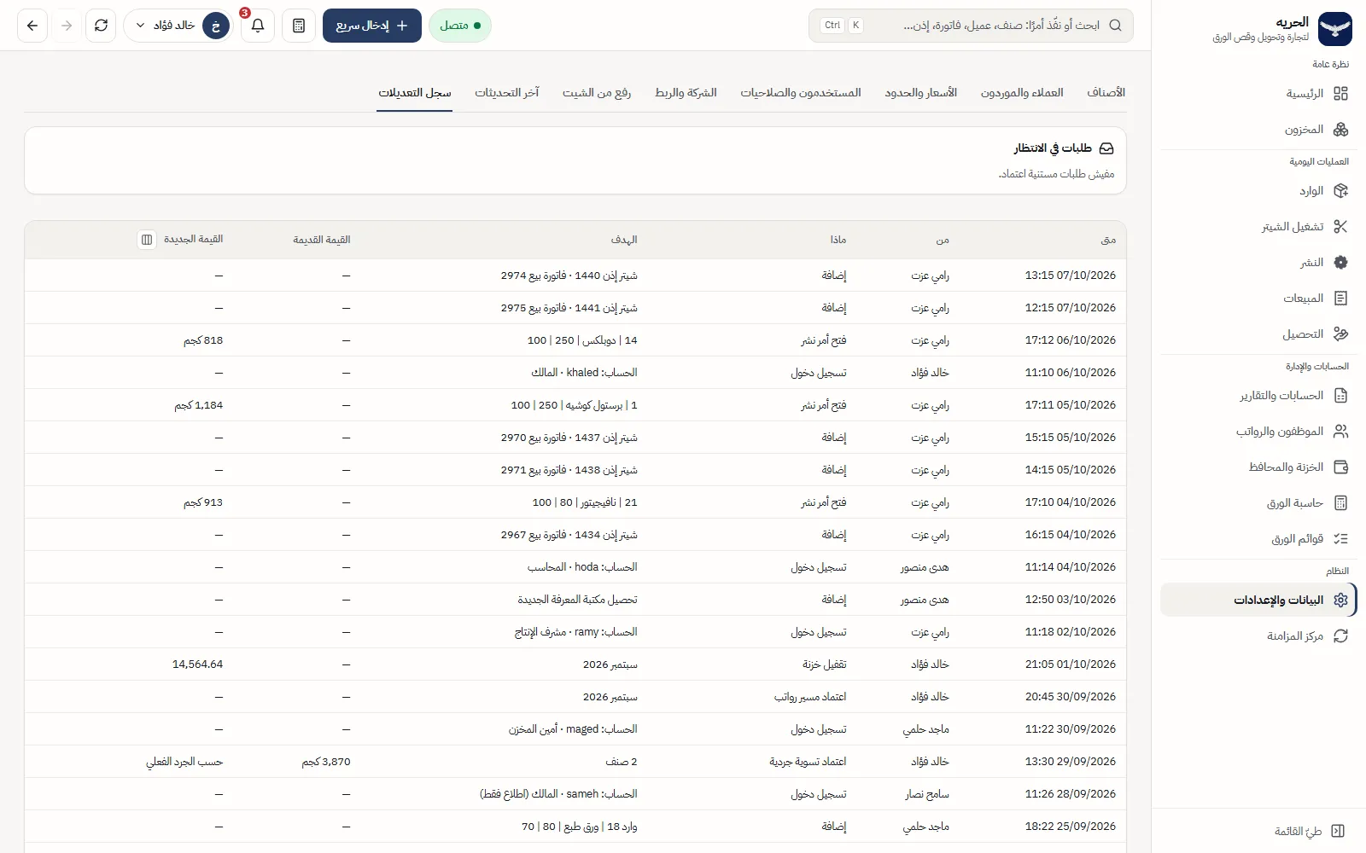
Task: Switch to العملاء والموردون tab
Action: 1022,92
